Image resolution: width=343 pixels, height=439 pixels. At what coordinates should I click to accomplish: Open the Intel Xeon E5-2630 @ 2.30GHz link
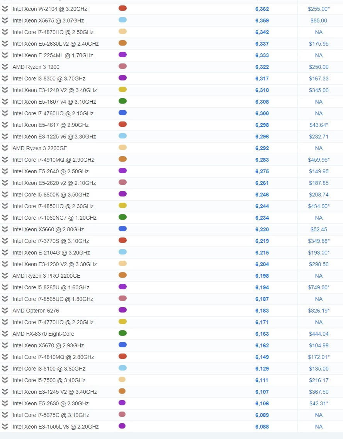tap(50, 403)
